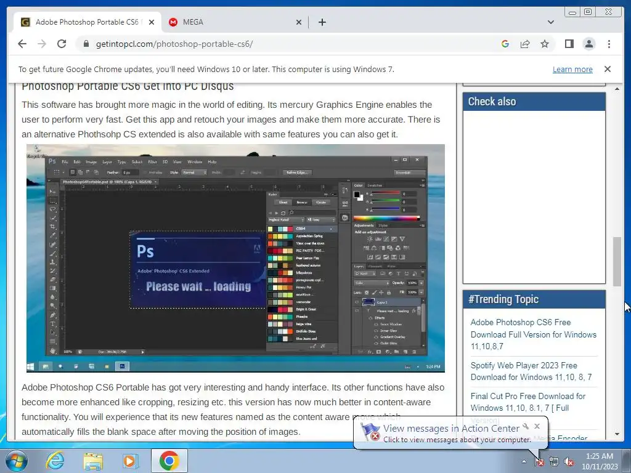Screen dimensions: 631x473
Task: Click the Chrome taskbar button
Action: [x=169, y=461]
